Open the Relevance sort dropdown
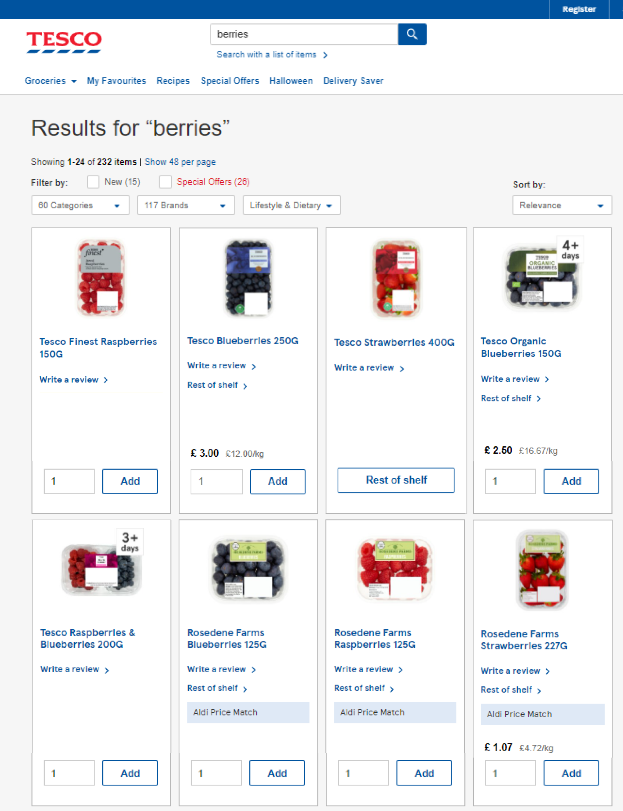Image resolution: width=623 pixels, height=811 pixels. 562,205
